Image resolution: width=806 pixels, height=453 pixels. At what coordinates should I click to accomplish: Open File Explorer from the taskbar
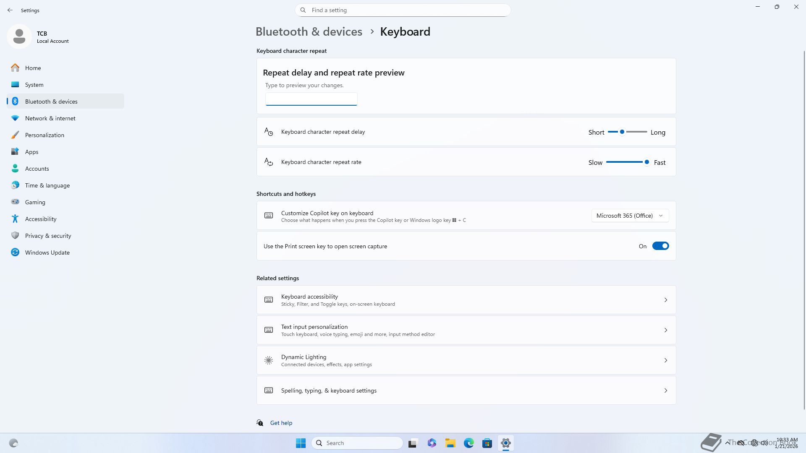pos(450,443)
